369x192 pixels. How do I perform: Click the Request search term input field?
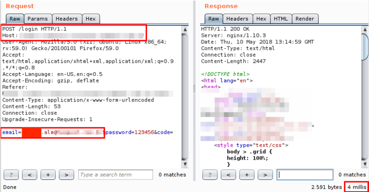coord(115,175)
